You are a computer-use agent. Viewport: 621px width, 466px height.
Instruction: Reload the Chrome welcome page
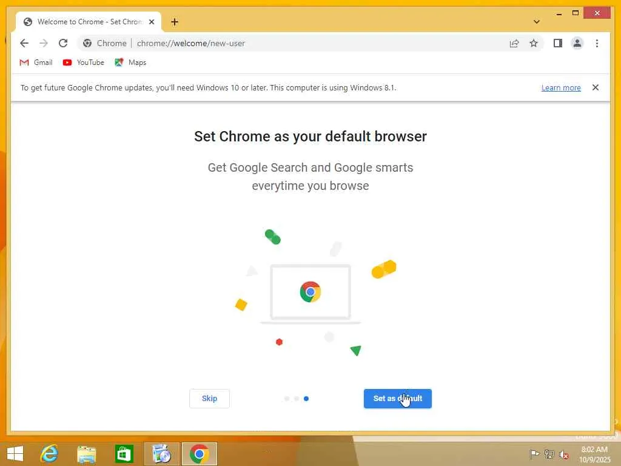[x=63, y=43]
